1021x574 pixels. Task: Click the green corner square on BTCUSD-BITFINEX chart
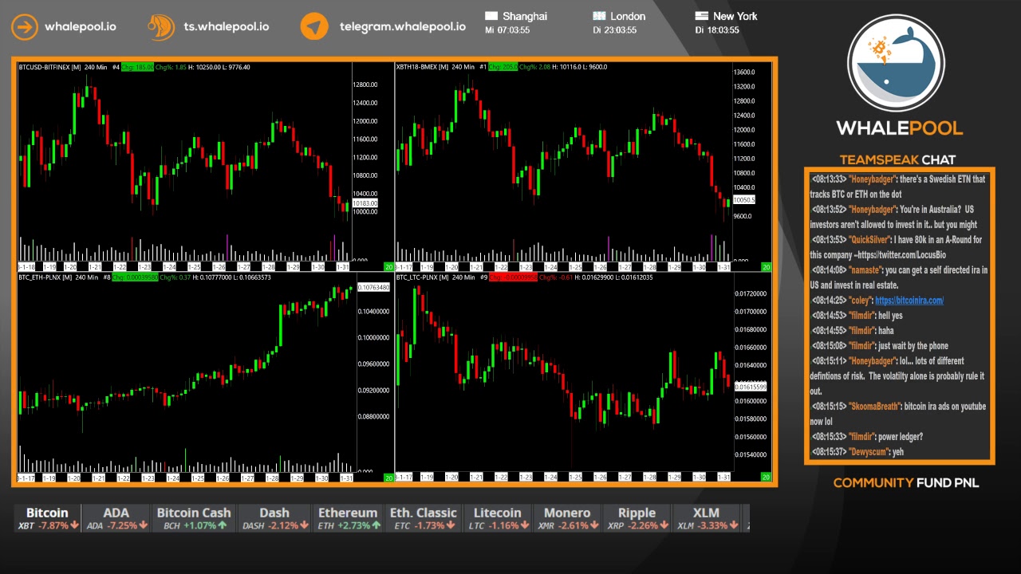click(388, 267)
